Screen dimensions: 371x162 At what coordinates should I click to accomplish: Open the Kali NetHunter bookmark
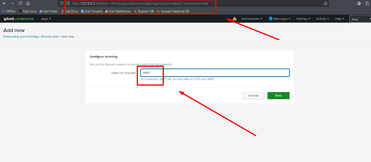coord(118,11)
